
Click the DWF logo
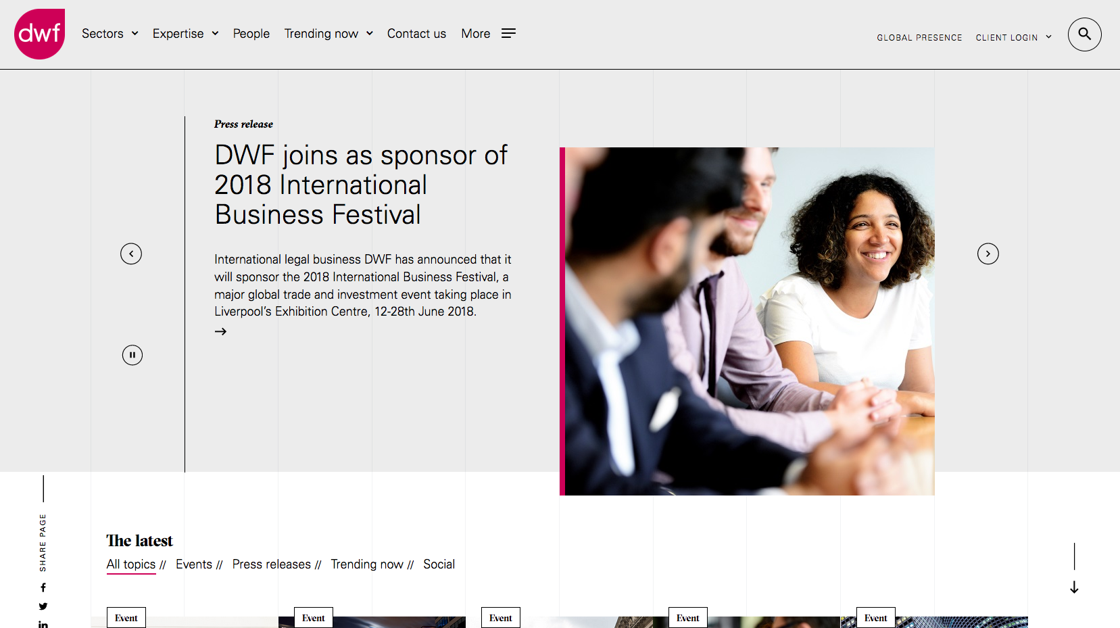click(x=39, y=34)
